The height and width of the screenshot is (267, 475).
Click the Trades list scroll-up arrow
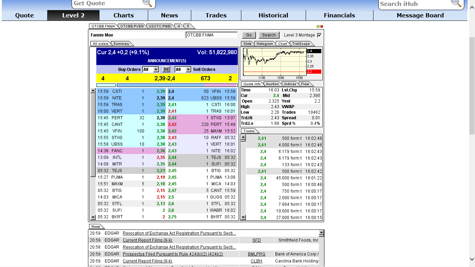coord(243,137)
